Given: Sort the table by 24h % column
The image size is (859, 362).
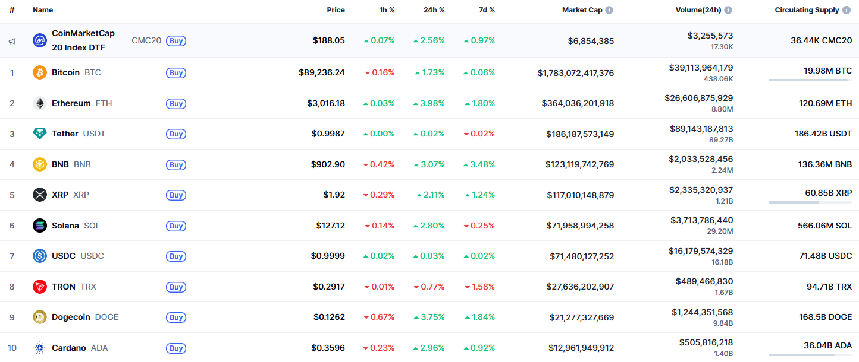Looking at the screenshot, I should 434,9.
